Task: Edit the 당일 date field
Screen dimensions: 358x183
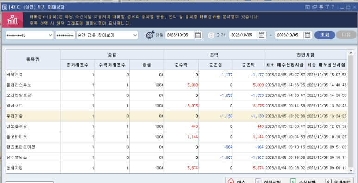Action: [180, 35]
